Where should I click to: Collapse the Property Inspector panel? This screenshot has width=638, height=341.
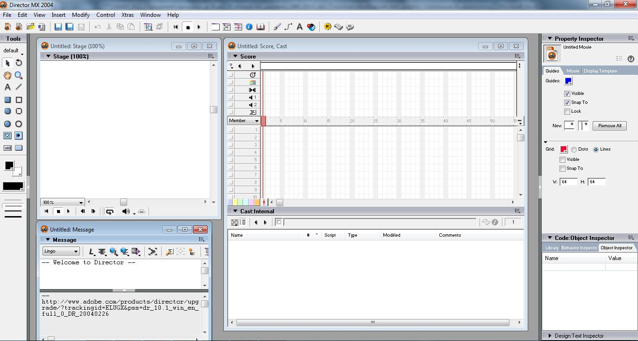(x=550, y=38)
